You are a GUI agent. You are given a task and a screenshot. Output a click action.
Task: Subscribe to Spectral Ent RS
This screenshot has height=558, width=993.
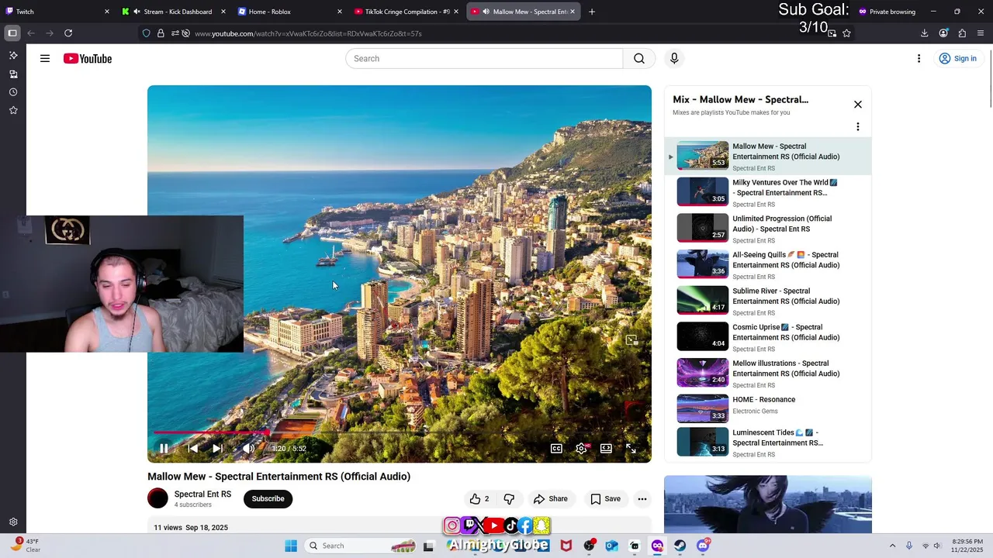click(x=268, y=499)
